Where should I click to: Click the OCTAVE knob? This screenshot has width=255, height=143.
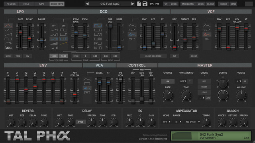(x=223, y=84)
